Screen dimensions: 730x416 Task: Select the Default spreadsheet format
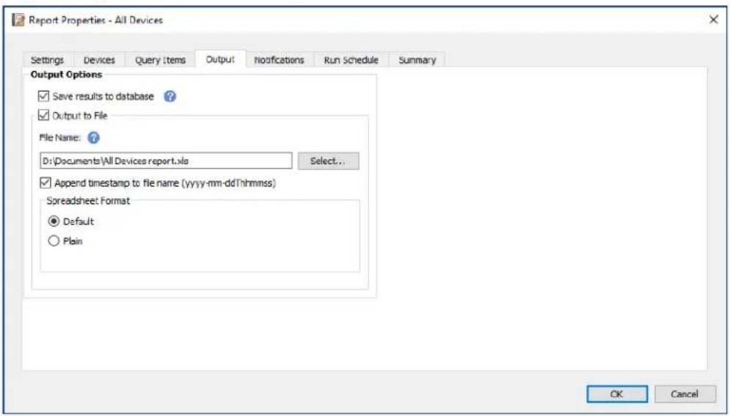pyautogui.click(x=54, y=221)
